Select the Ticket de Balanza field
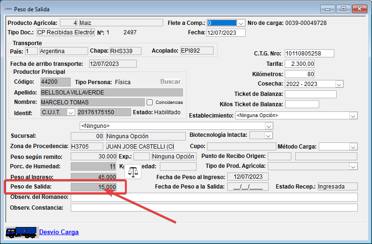 click(x=310, y=94)
